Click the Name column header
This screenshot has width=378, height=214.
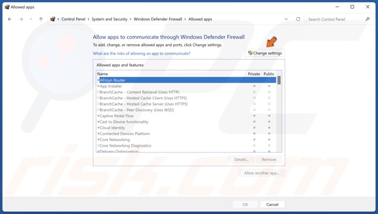(102, 74)
